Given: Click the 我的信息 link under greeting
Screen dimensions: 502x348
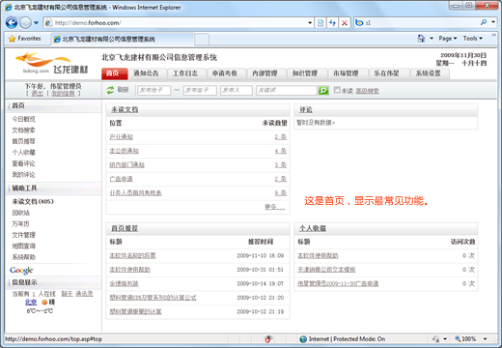Looking at the screenshot, I should click(x=63, y=94).
